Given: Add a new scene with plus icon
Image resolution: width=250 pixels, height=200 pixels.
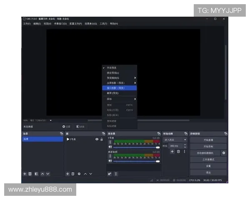Looking at the screenshot, I should click(x=25, y=174).
